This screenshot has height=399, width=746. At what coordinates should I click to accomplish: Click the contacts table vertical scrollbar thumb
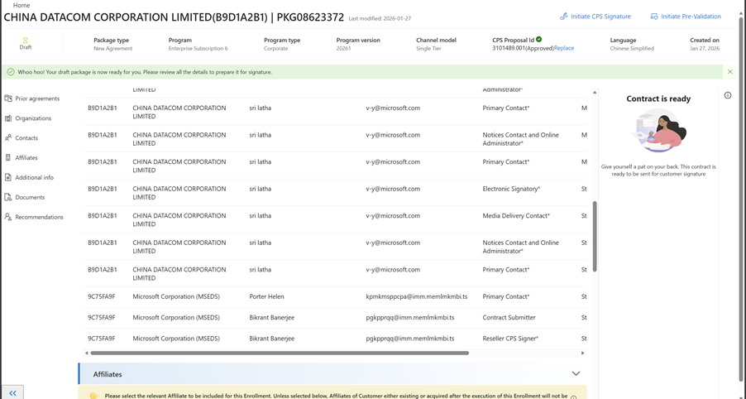(x=595, y=236)
